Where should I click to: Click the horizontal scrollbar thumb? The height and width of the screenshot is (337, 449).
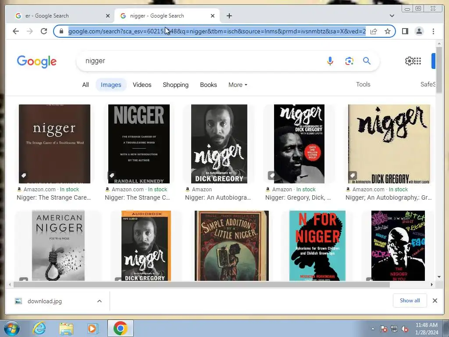(202, 284)
